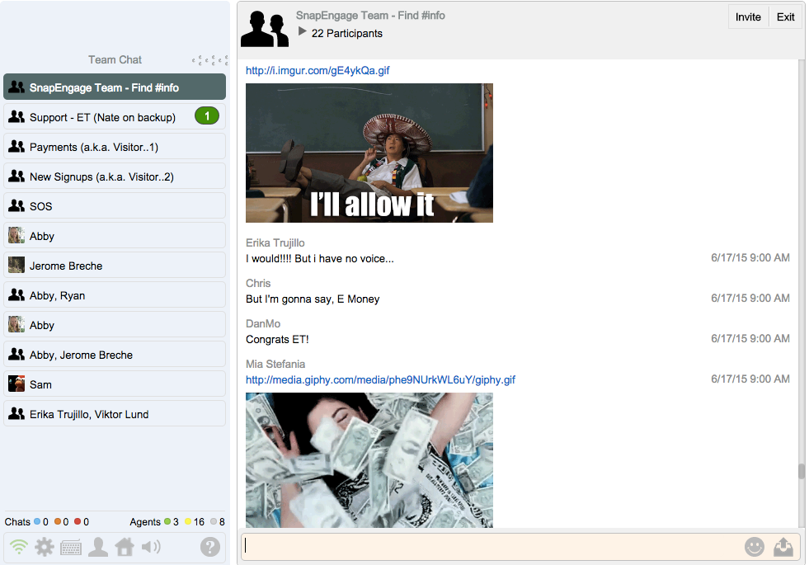
Task: Toggle sound with the speaker icon
Action: click(x=151, y=547)
